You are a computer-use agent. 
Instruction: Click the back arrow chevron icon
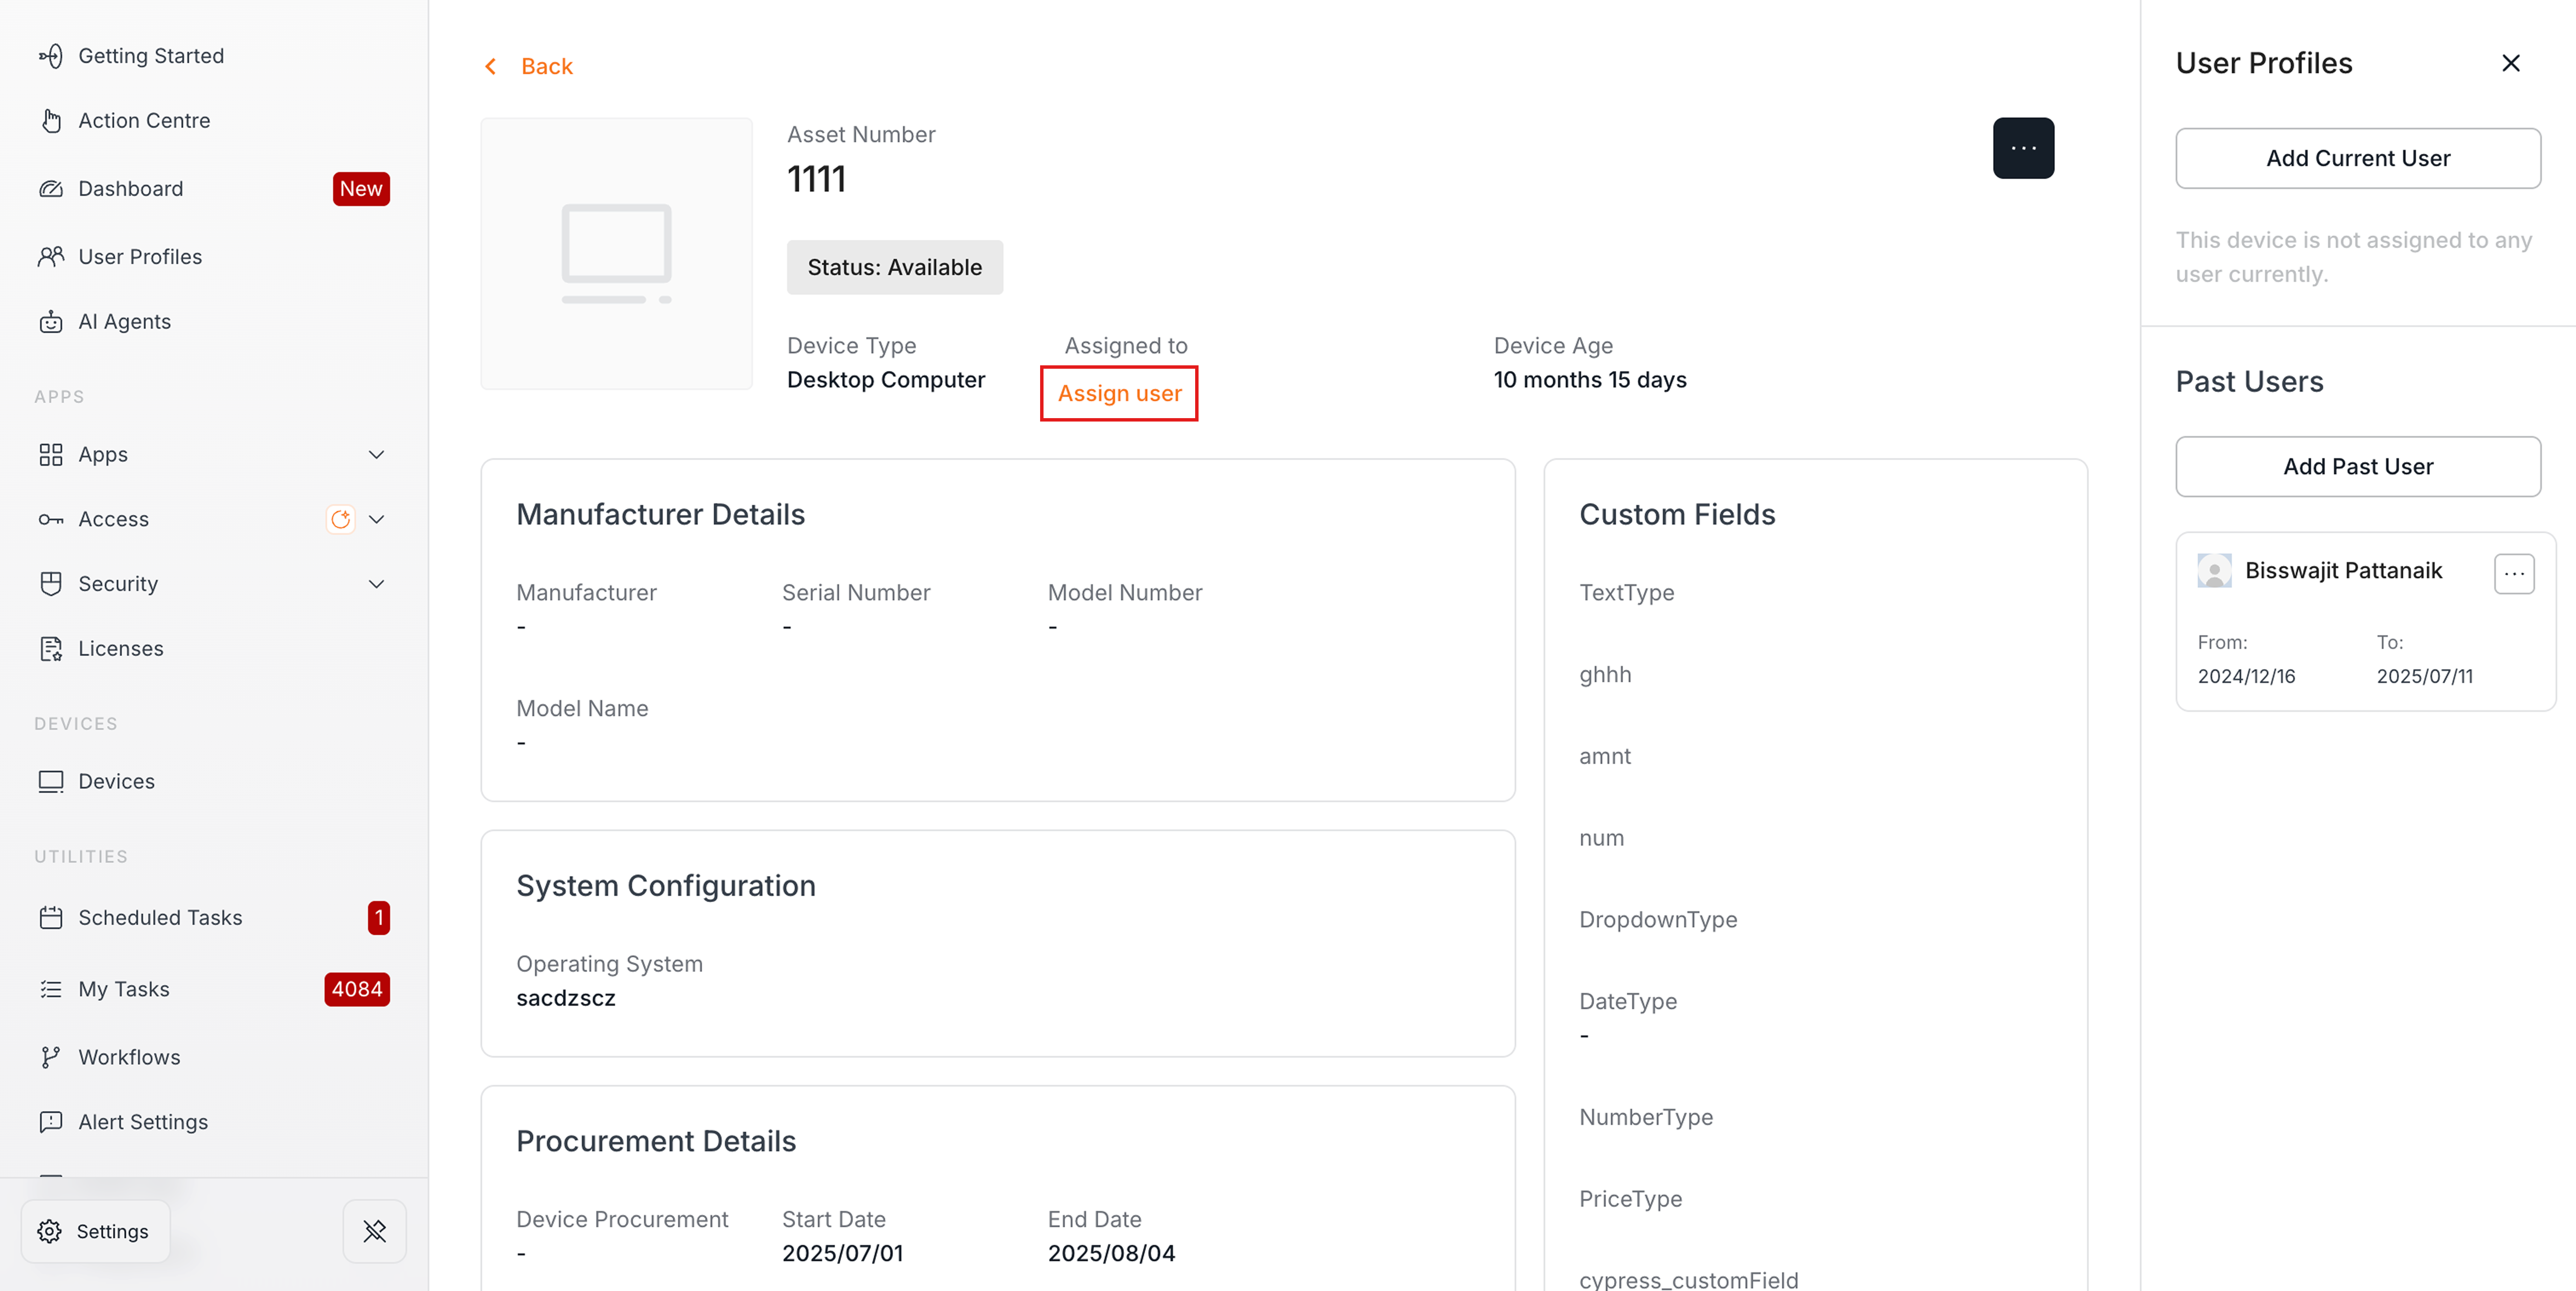tap(490, 67)
